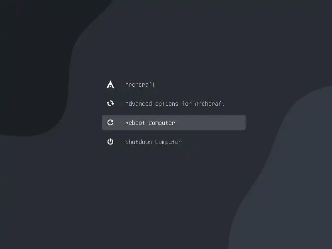Expand advanced options using the sync icon

(110, 103)
